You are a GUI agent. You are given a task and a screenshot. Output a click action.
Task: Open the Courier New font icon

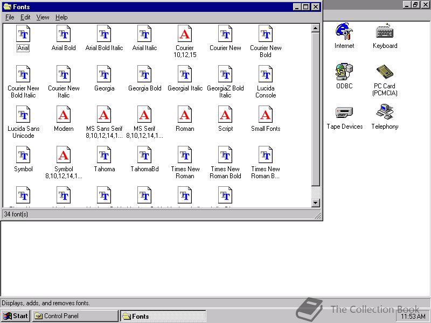225,34
